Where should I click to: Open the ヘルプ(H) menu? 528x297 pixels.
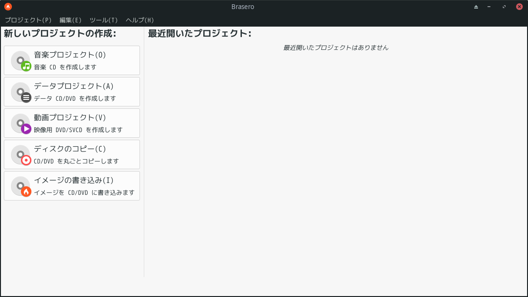click(x=140, y=20)
